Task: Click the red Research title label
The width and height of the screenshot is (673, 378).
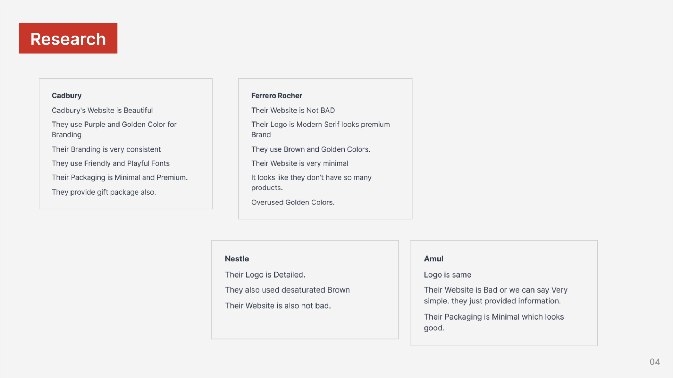Action: point(68,38)
